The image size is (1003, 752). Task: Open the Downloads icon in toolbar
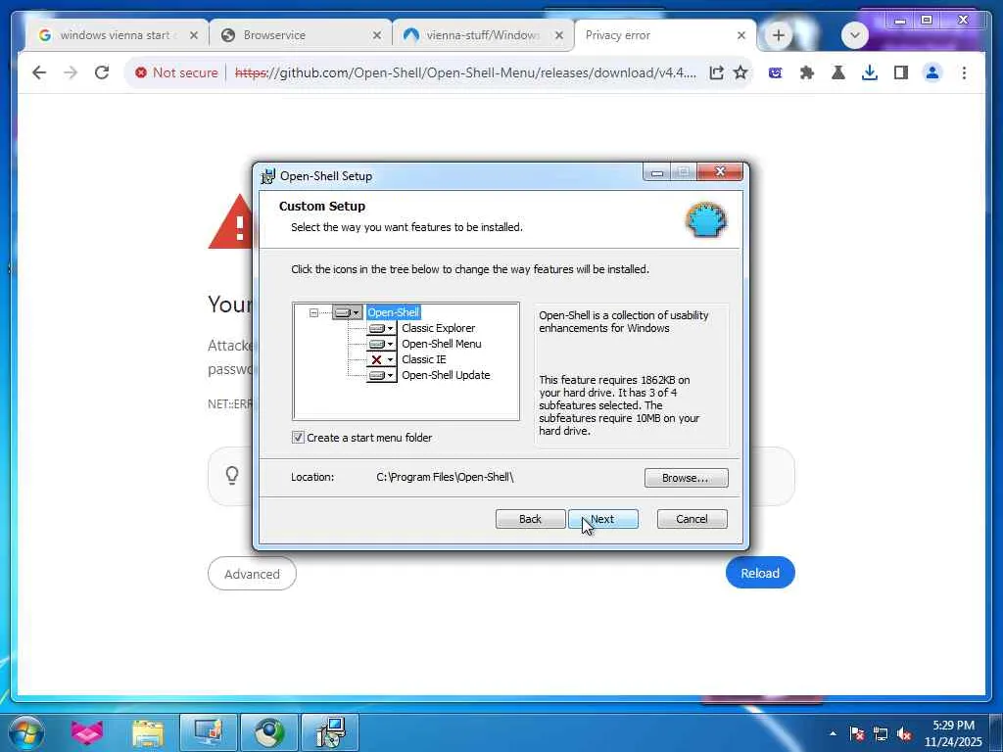coord(870,72)
